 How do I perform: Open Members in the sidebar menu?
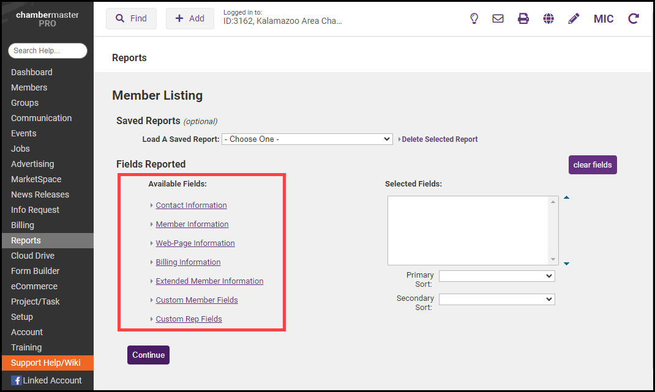pyautogui.click(x=29, y=87)
